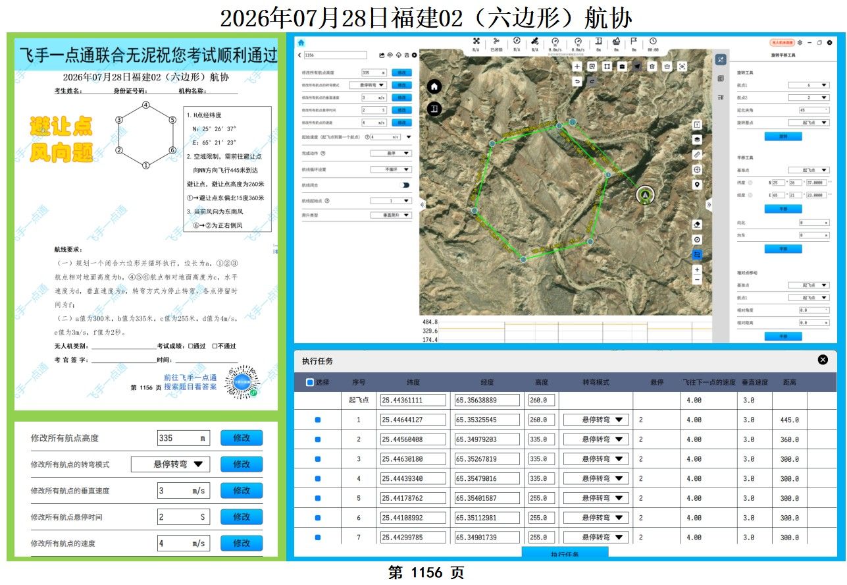Zoom in with the map plus button
This screenshot has height=585, width=847.
click(698, 270)
